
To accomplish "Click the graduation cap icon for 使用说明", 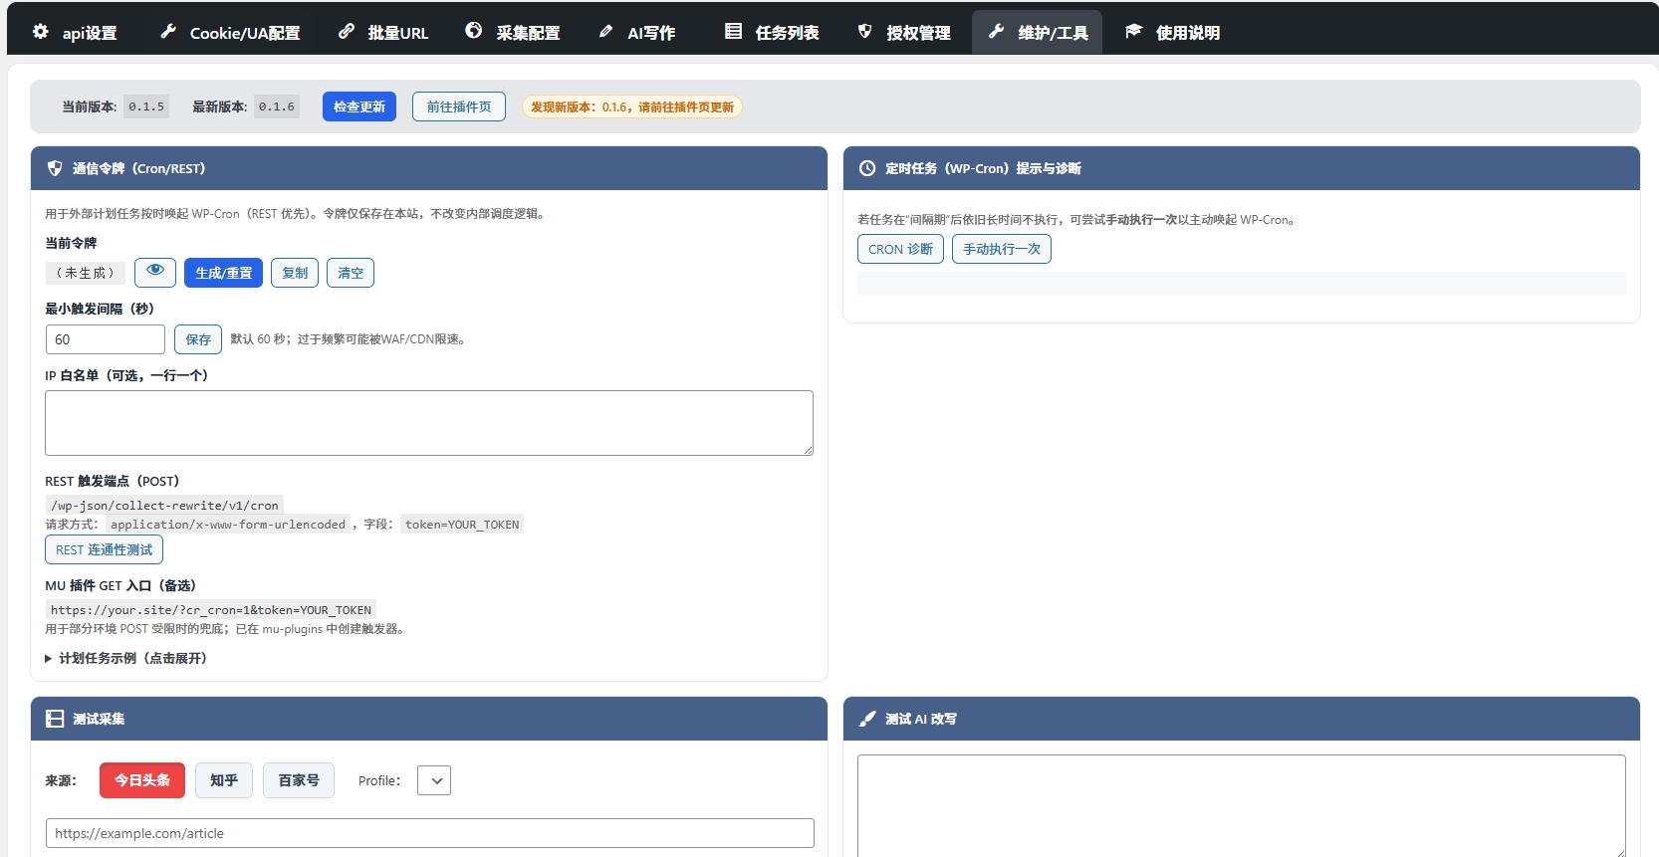I will click(x=1133, y=32).
